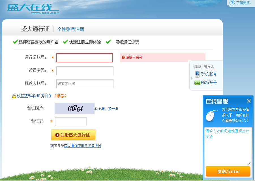Viewport: 255px width, 181px height.
Task: Click the 盛大通行证 heading
Action: click(x=35, y=29)
